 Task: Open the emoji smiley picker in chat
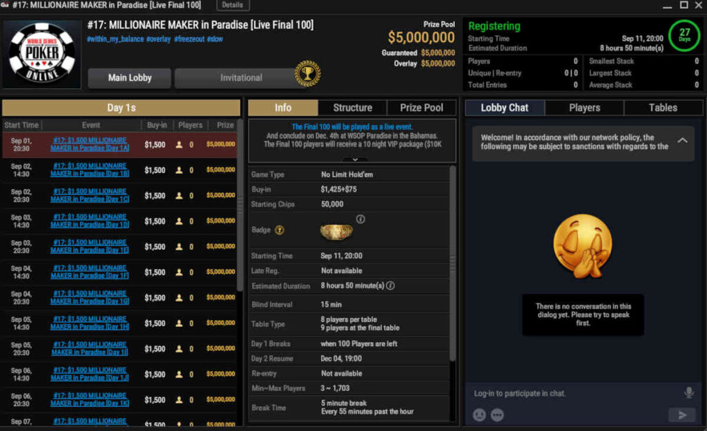coord(479,414)
